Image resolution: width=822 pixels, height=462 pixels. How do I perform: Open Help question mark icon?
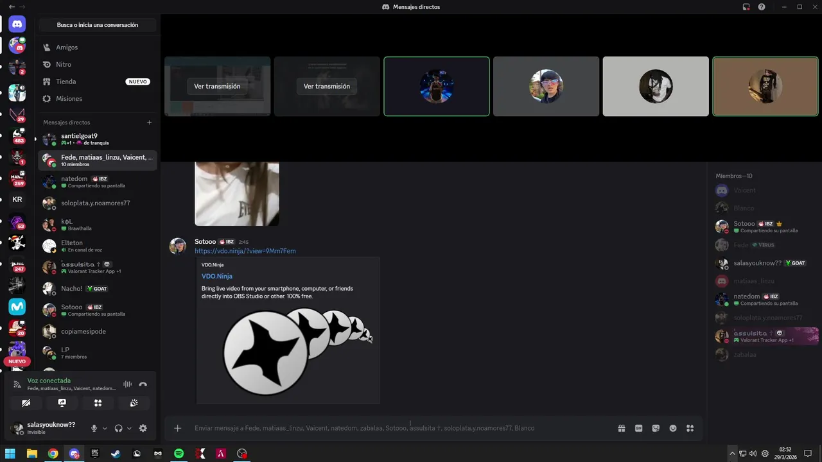(x=762, y=7)
